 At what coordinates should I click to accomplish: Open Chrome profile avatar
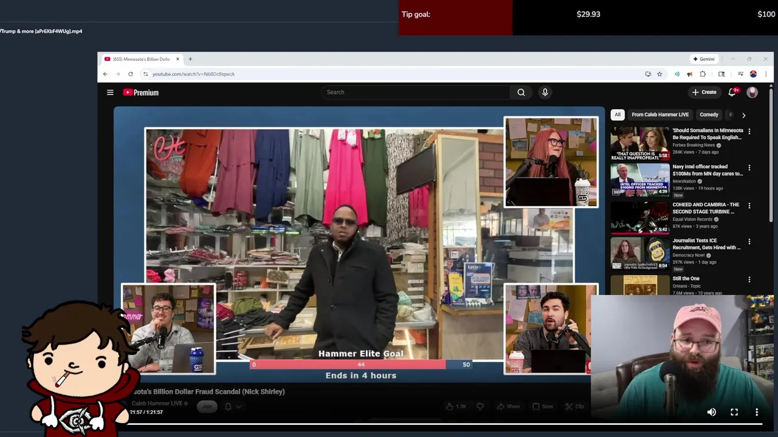(x=753, y=74)
